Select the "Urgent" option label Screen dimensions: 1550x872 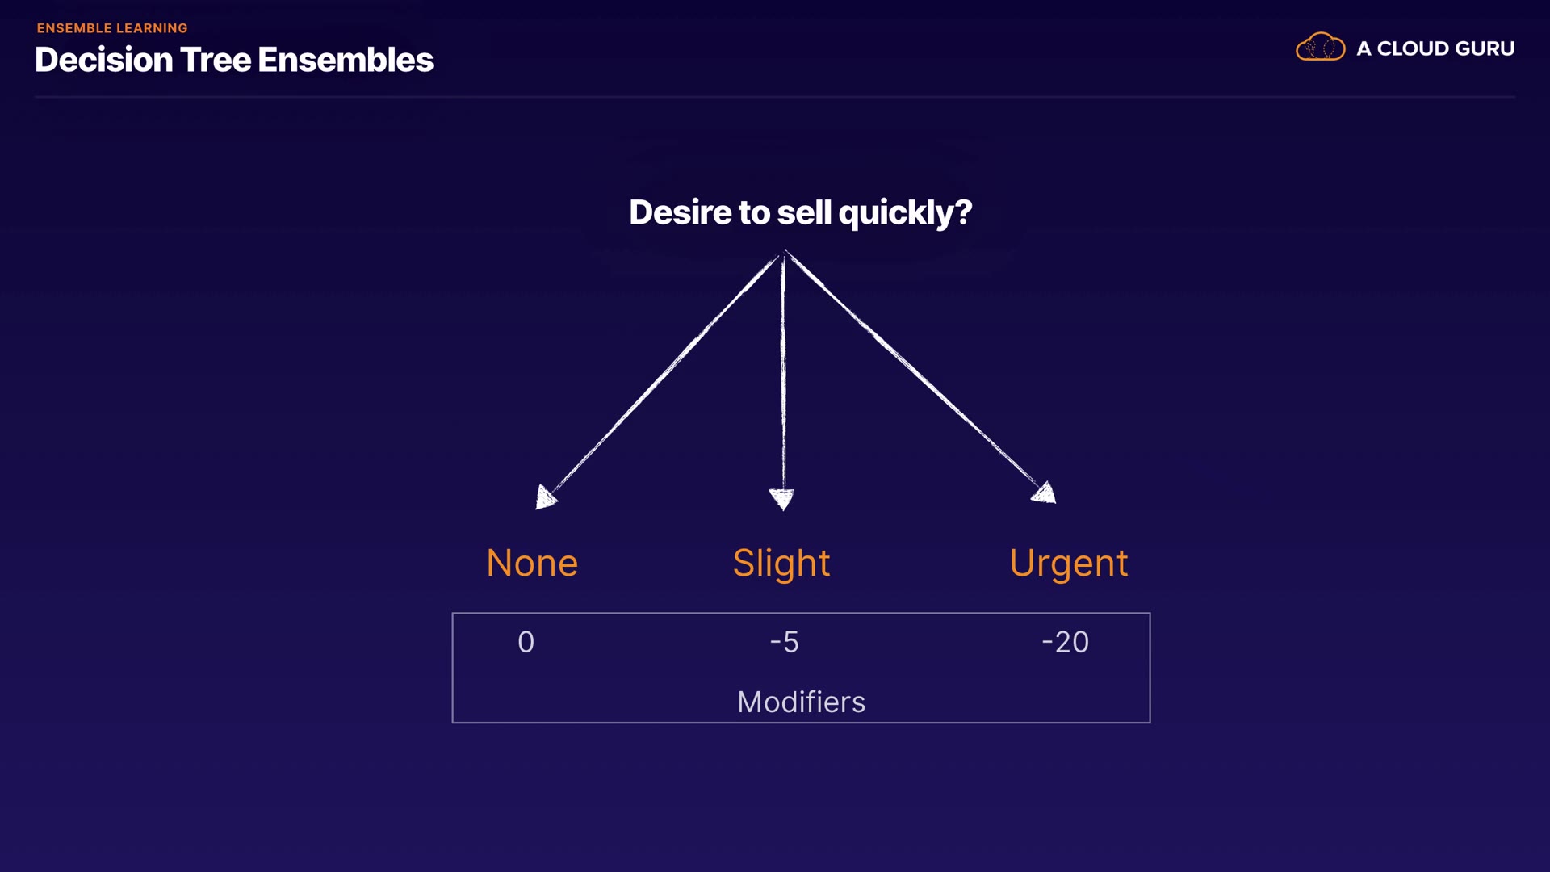click(1068, 564)
